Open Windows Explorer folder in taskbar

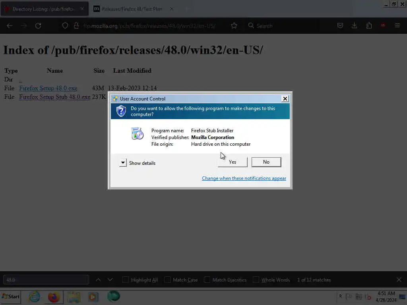[x=74, y=297]
